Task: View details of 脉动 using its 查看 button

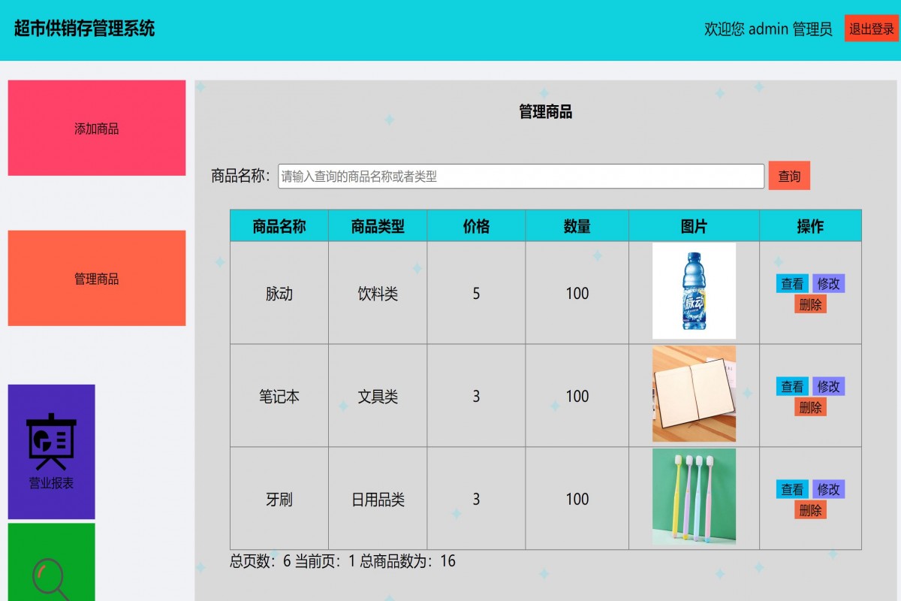Action: pos(792,283)
